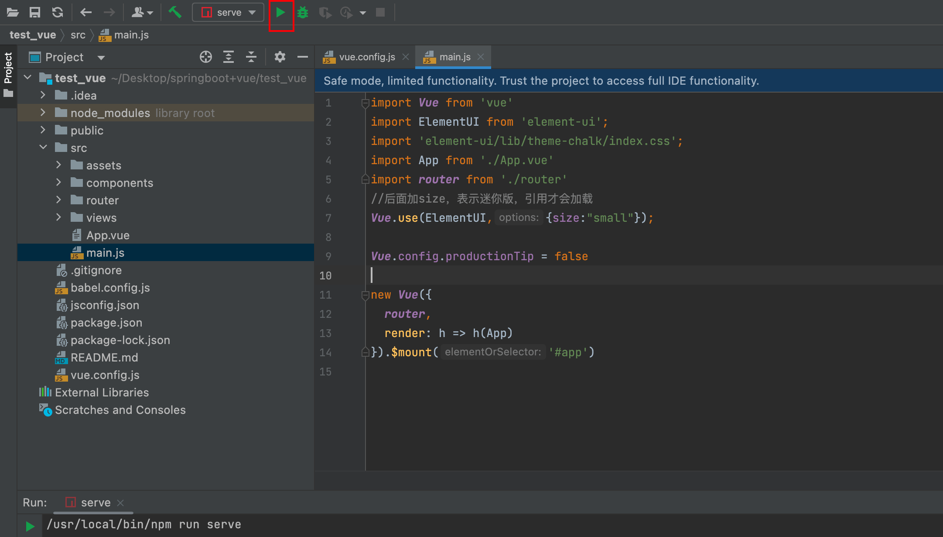
Task: Click the Expand All icon
Action: [229, 57]
